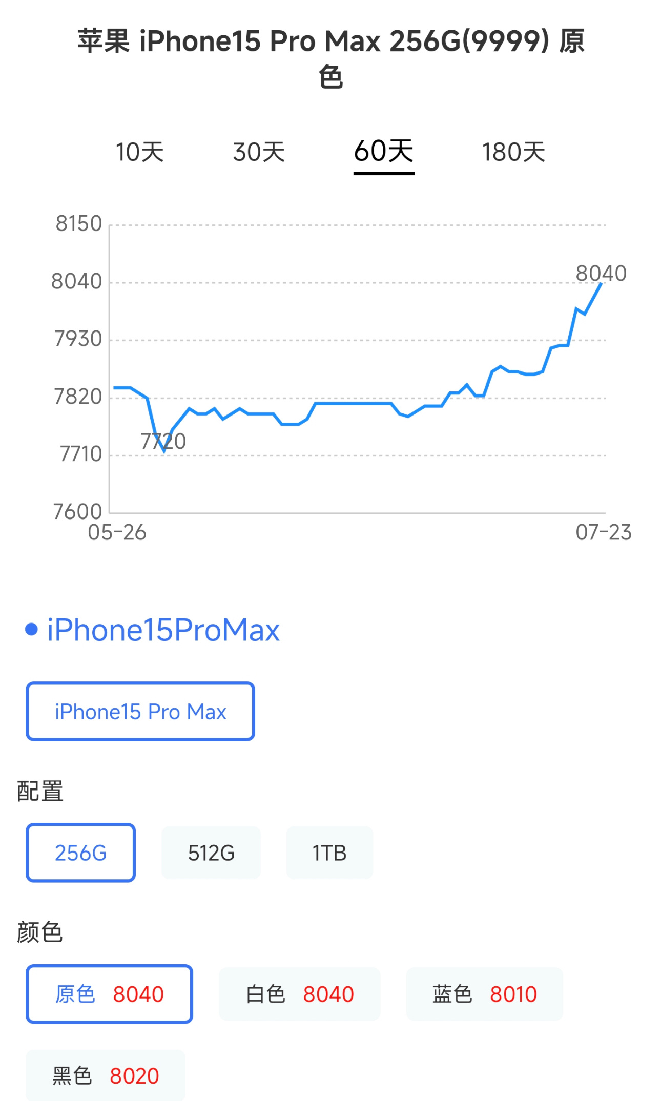Click the 07-23 end date label

pos(603,532)
